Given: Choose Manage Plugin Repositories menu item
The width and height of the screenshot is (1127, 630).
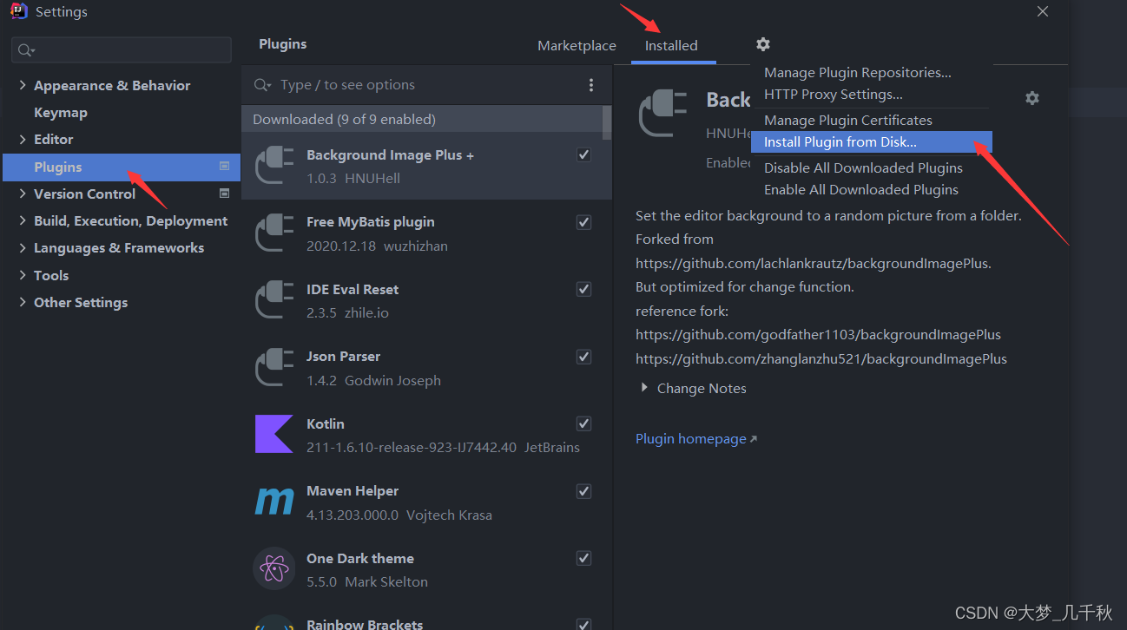Looking at the screenshot, I should tap(858, 73).
